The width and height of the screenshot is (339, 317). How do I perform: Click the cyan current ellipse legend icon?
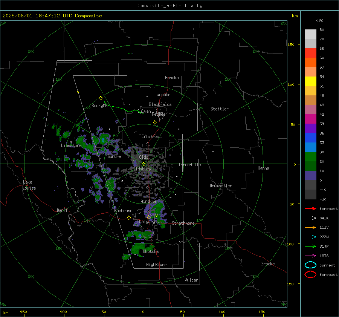point(310,265)
